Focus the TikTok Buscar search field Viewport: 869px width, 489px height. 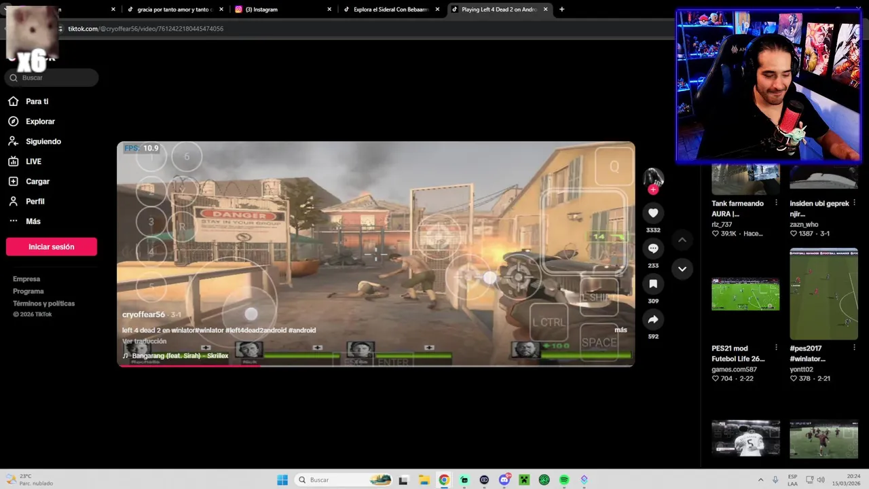[52, 77]
